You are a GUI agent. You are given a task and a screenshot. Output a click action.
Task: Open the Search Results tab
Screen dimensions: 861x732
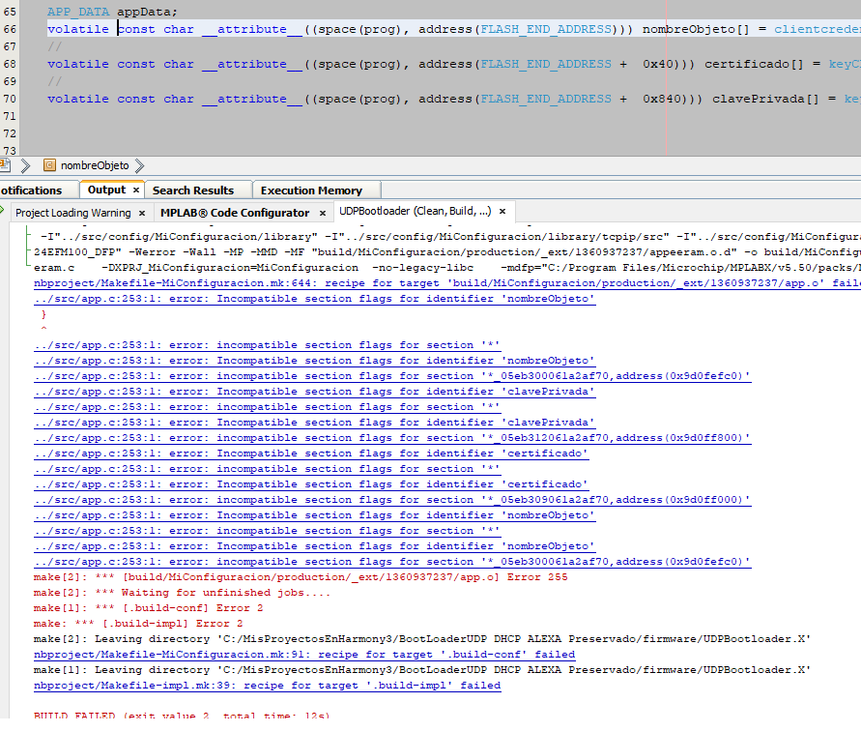[193, 190]
